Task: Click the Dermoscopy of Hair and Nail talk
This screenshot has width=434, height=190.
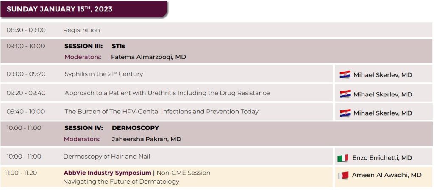Action: click(x=107, y=157)
